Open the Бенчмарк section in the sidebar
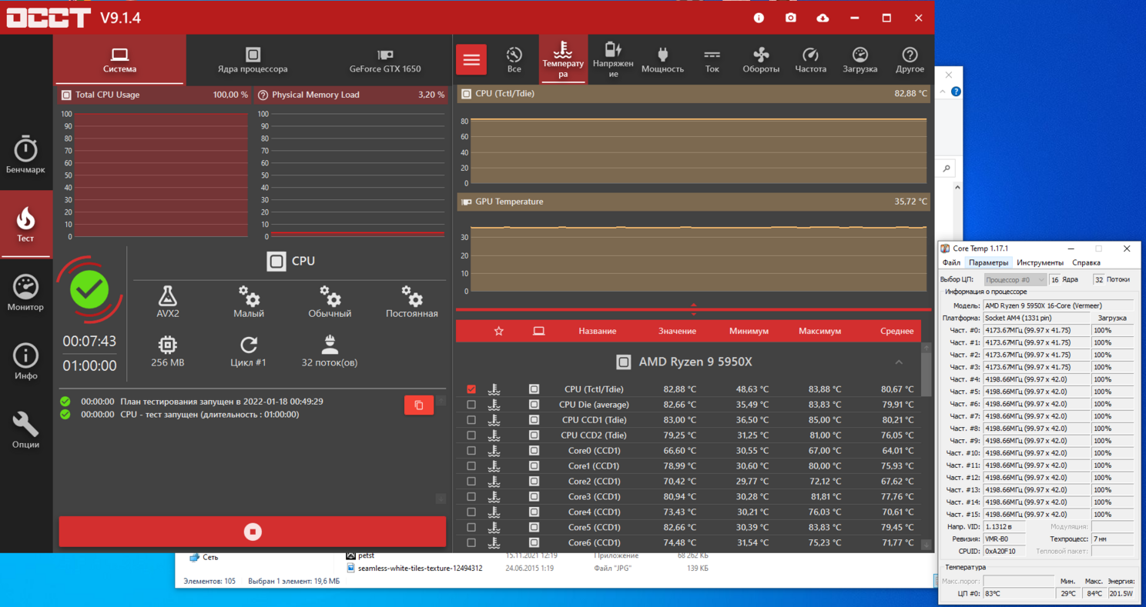Image resolution: width=1146 pixels, height=607 pixels. coord(25,155)
